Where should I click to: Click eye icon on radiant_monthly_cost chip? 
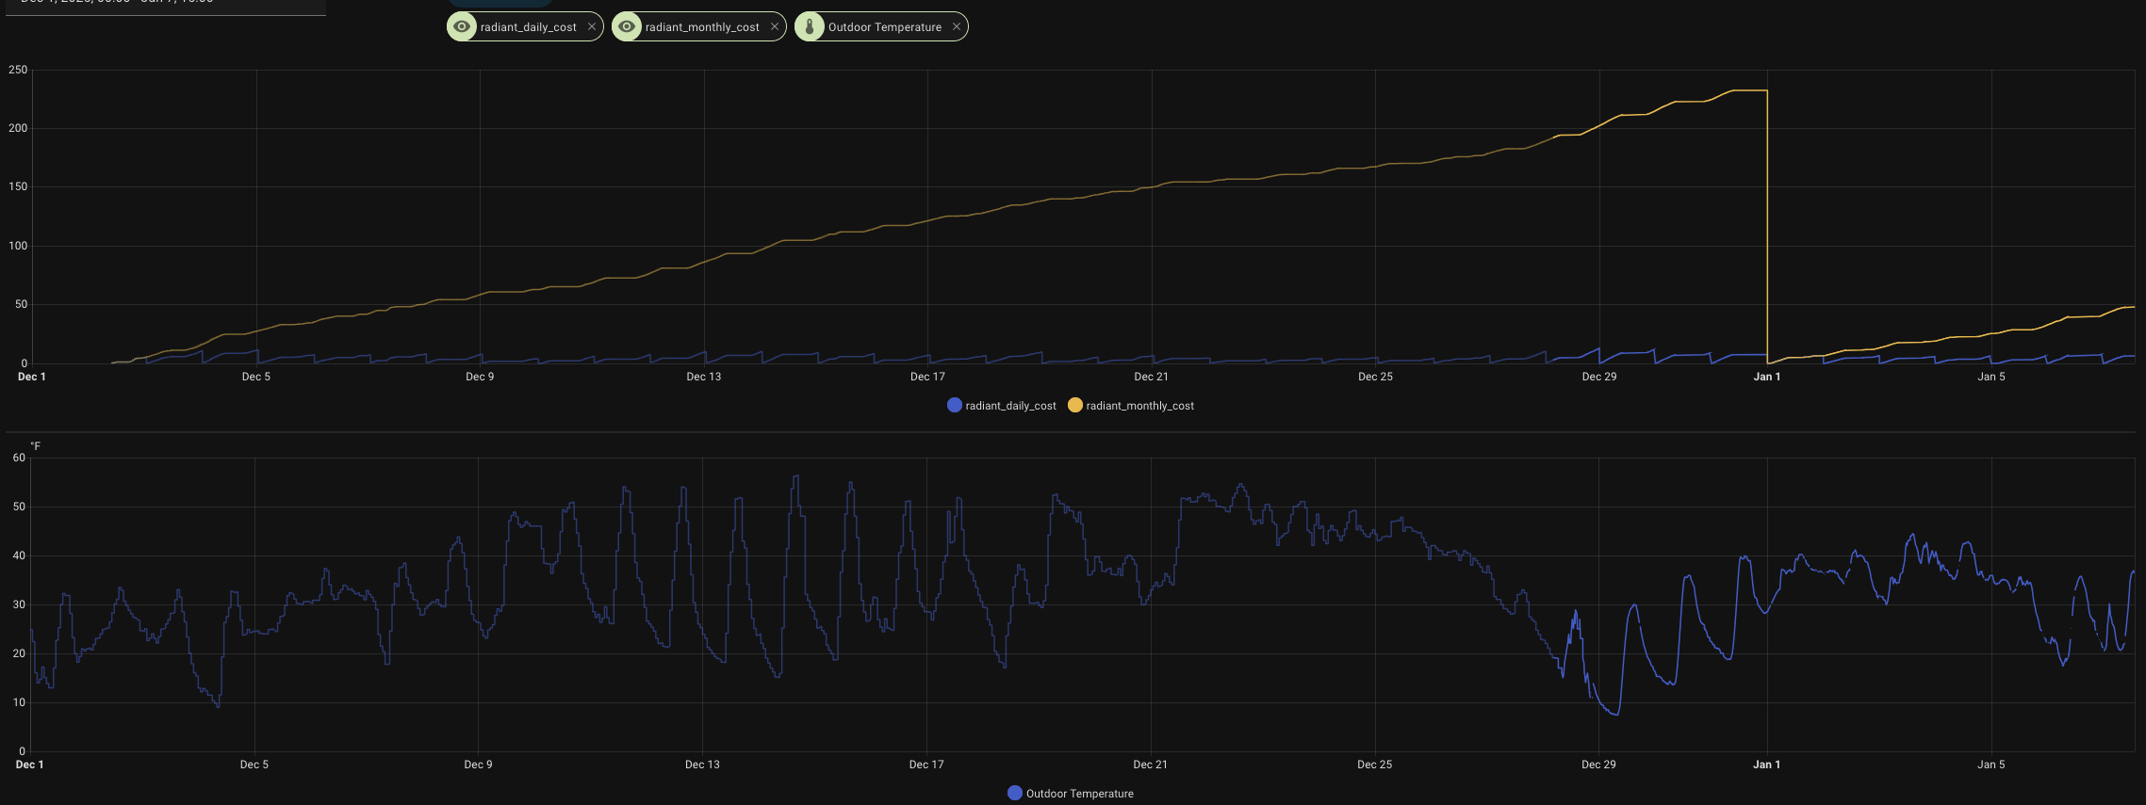627,26
